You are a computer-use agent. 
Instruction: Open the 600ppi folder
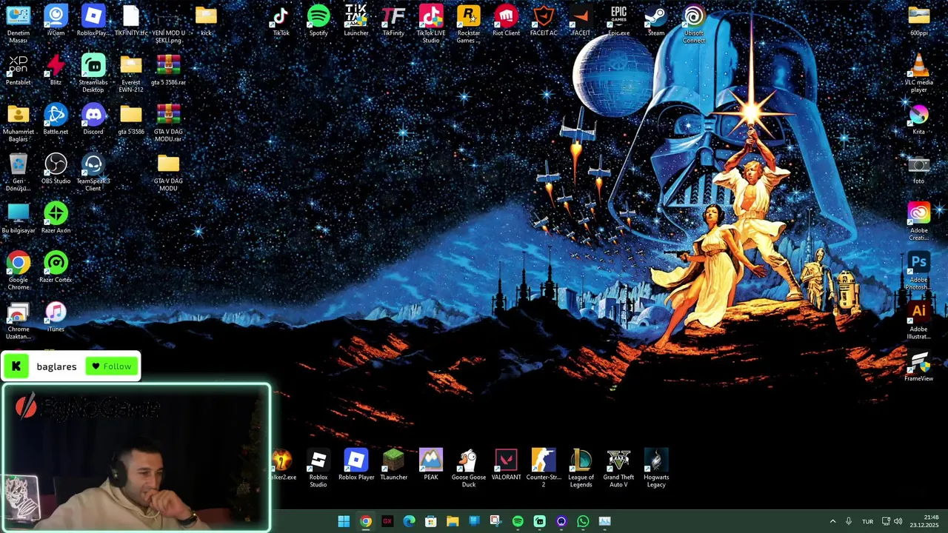point(918,20)
